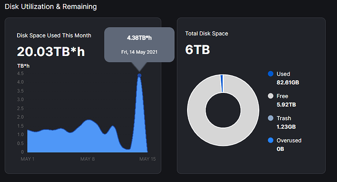This screenshot has height=182, width=337.
Task: Click the Disk Space Used This Month title
Action: pyautogui.click(x=54, y=36)
